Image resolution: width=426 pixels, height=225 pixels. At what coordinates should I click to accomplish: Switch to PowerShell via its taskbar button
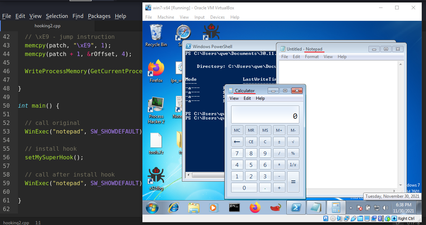point(296,208)
